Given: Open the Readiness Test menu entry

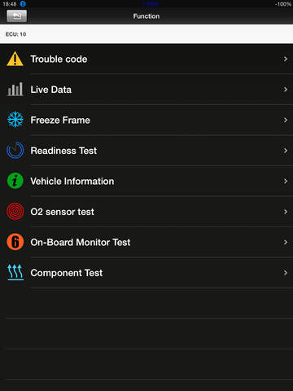Looking at the screenshot, I should (146, 151).
